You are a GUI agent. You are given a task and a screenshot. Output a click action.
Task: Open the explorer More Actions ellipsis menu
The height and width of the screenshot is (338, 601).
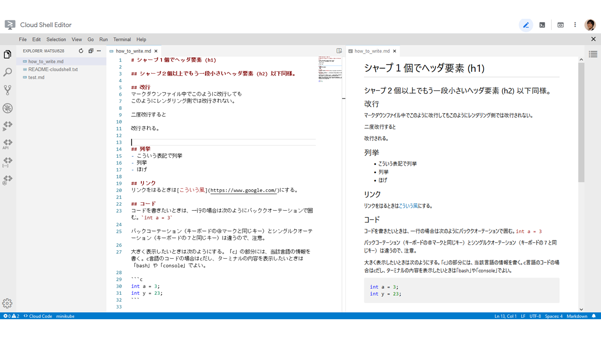point(98,51)
